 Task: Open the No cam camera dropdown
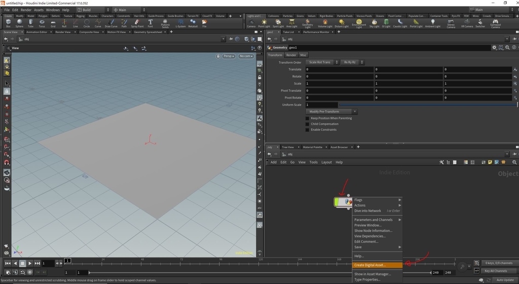246,56
